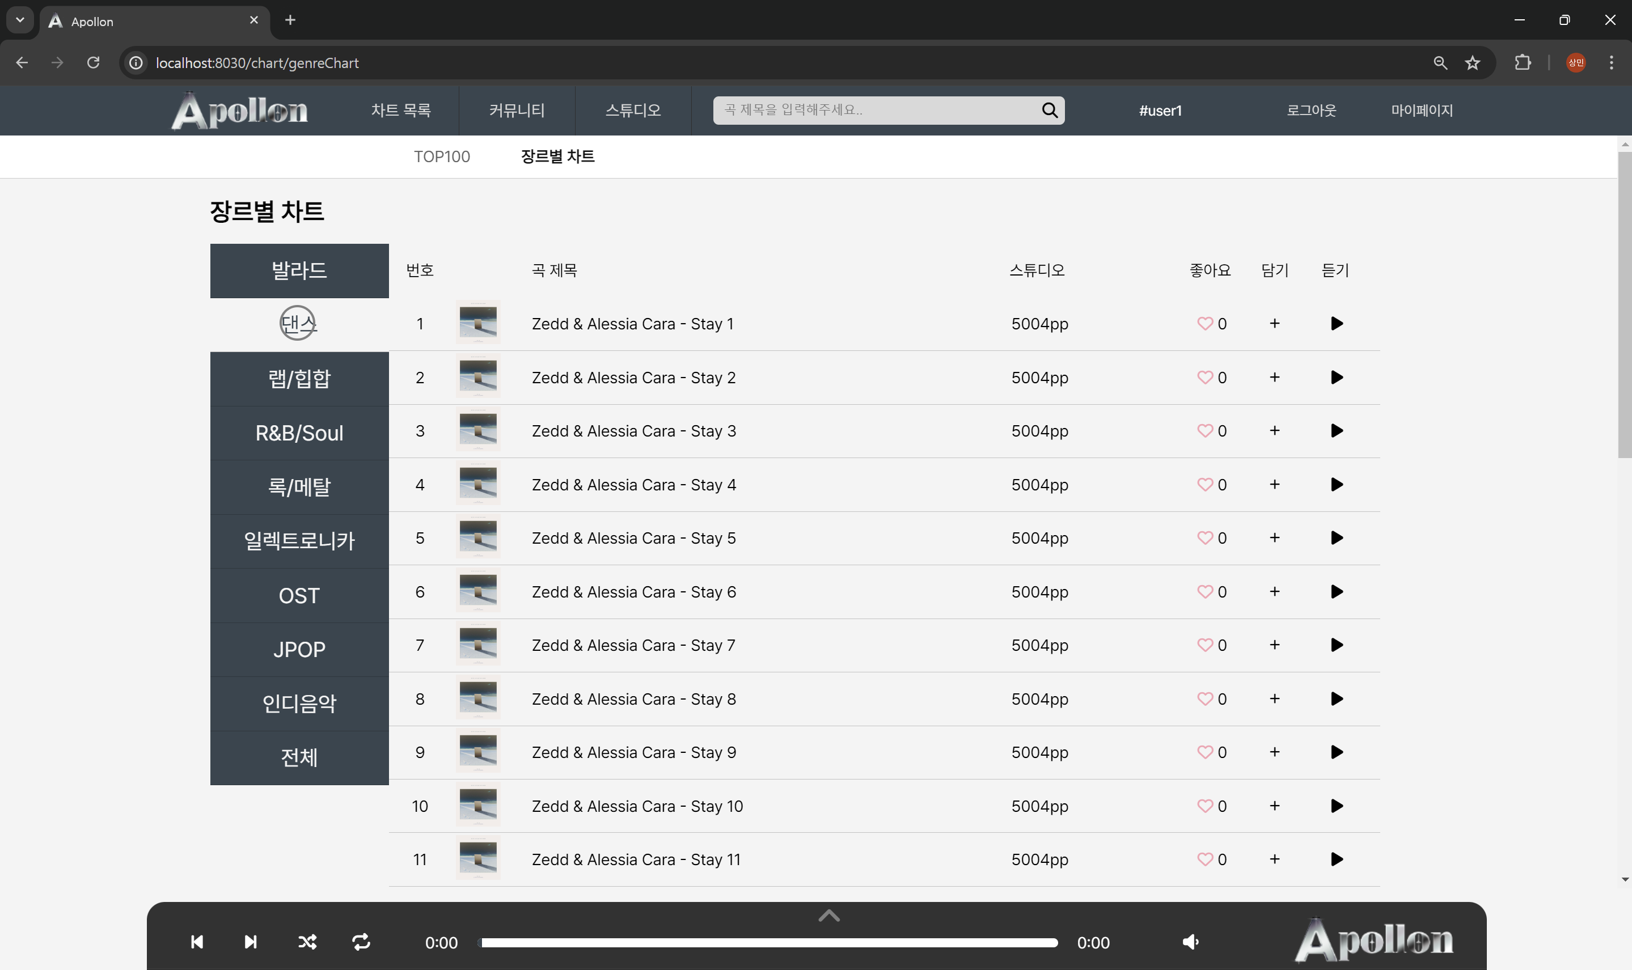Click the song title search field
Viewport: 1632px width, 970px height.
coord(876,110)
